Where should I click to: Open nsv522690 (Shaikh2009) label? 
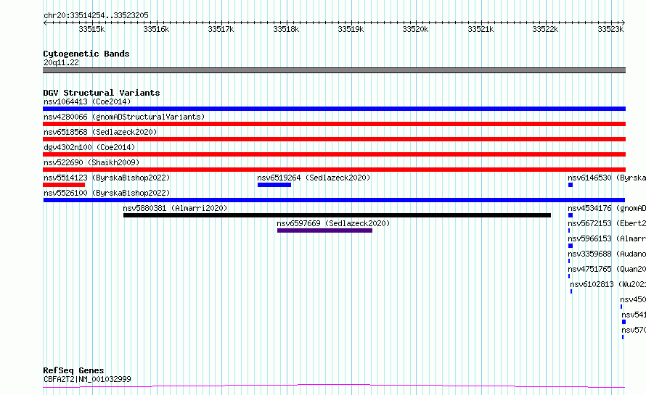point(91,162)
